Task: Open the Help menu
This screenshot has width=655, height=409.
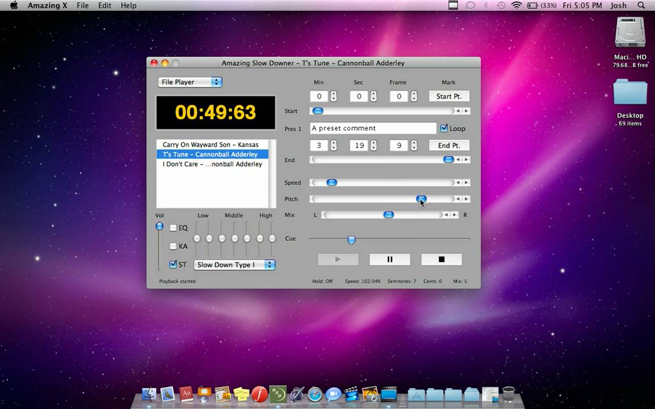Action: pyautogui.click(x=128, y=6)
